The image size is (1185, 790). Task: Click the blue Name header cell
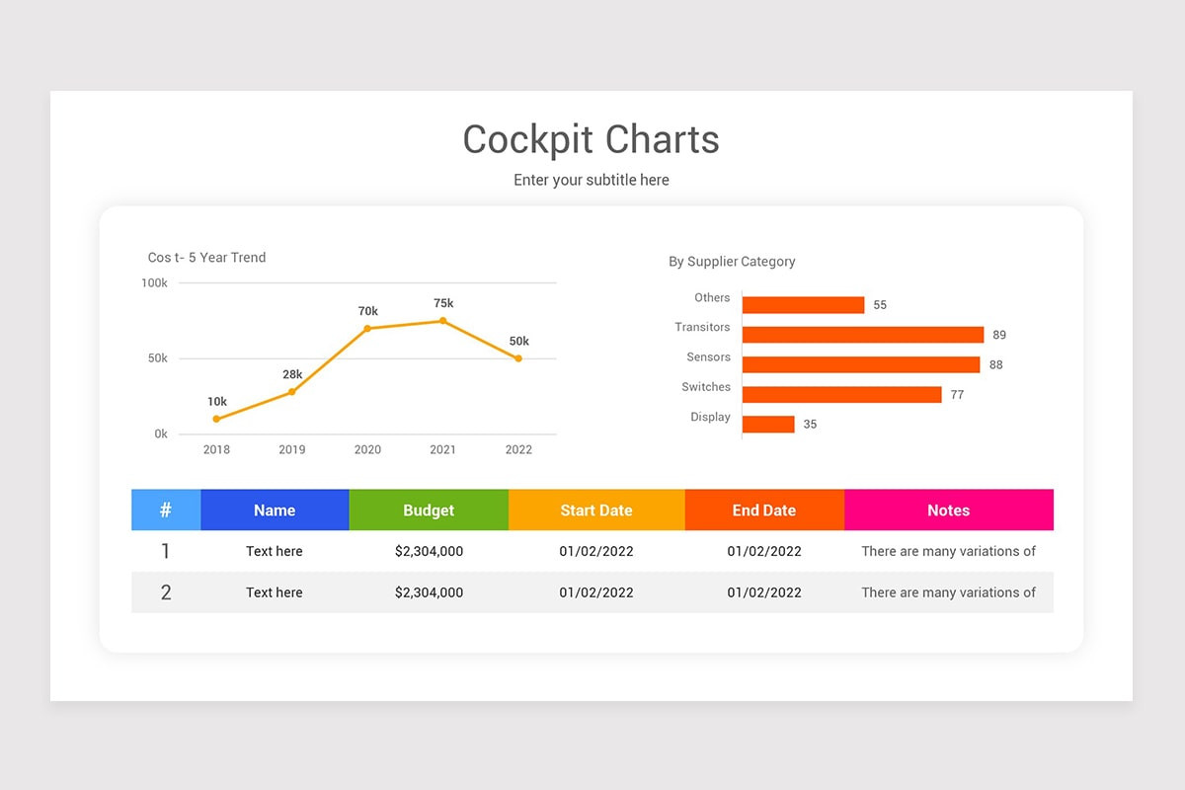click(275, 510)
